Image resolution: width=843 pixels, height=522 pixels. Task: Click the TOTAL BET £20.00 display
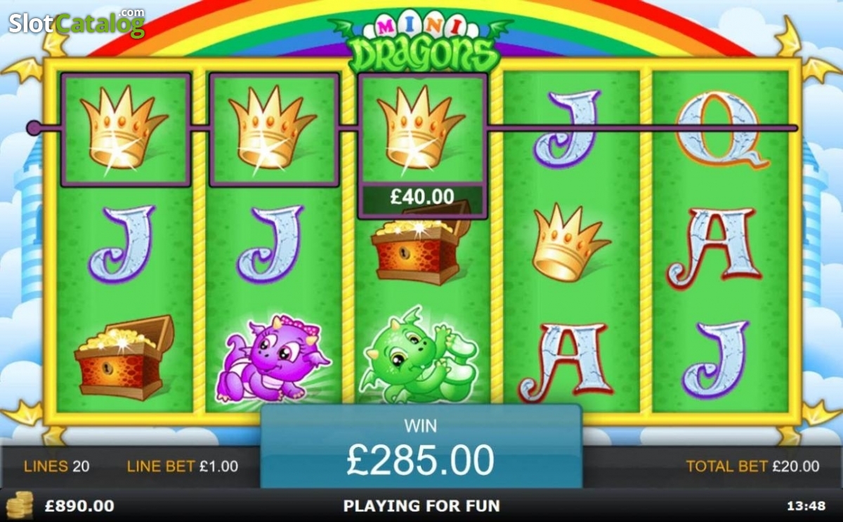pos(752,466)
